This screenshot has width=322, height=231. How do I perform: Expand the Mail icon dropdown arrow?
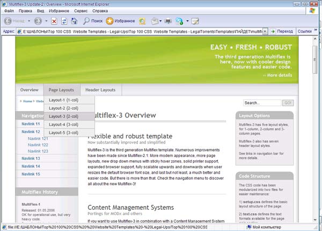(160, 21)
